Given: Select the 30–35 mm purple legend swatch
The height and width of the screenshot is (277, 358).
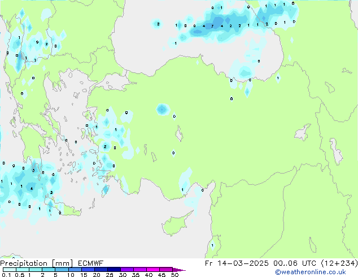Looking at the screenshot, I should 127,270.
